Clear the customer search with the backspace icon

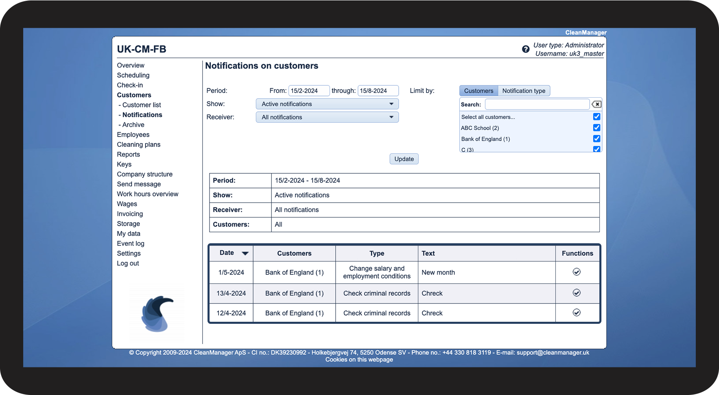click(x=597, y=104)
